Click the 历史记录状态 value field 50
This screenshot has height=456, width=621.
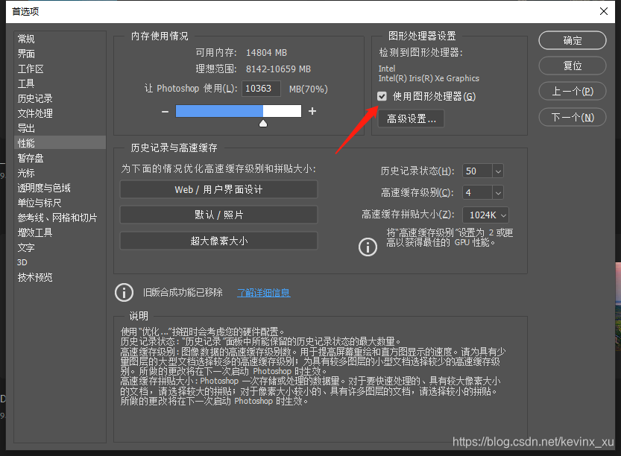[479, 171]
